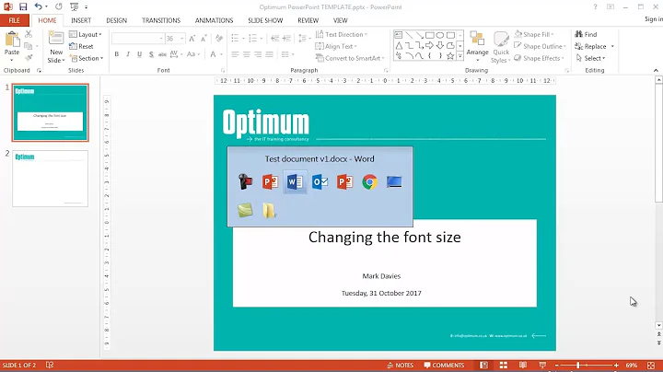
Task: Click the Cut scissors icon
Action: pyautogui.click(x=29, y=34)
